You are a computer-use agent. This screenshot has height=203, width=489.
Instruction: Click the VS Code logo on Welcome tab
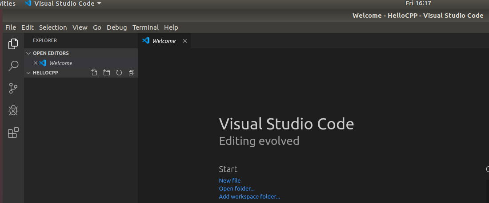pyautogui.click(x=146, y=40)
